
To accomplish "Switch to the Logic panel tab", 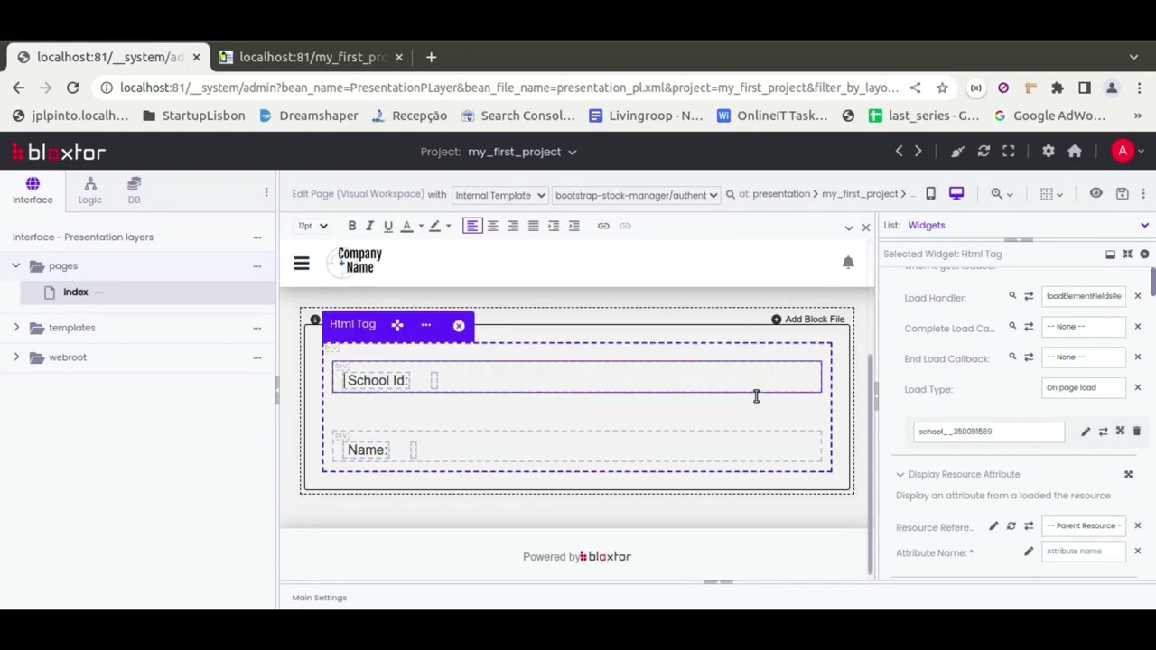I will tap(89, 190).
